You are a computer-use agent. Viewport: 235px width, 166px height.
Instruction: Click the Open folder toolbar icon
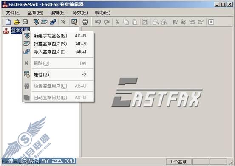point(17,22)
